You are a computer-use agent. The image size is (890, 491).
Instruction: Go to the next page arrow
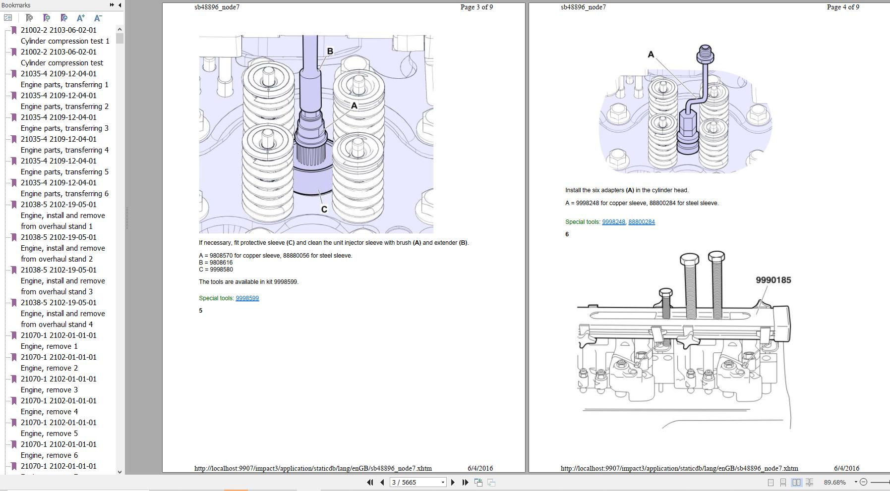point(453,482)
